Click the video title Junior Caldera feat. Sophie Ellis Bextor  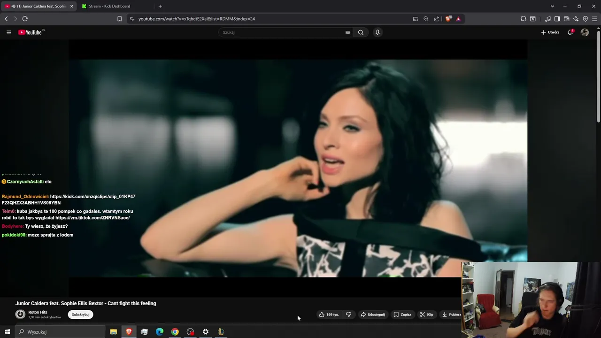click(85, 303)
